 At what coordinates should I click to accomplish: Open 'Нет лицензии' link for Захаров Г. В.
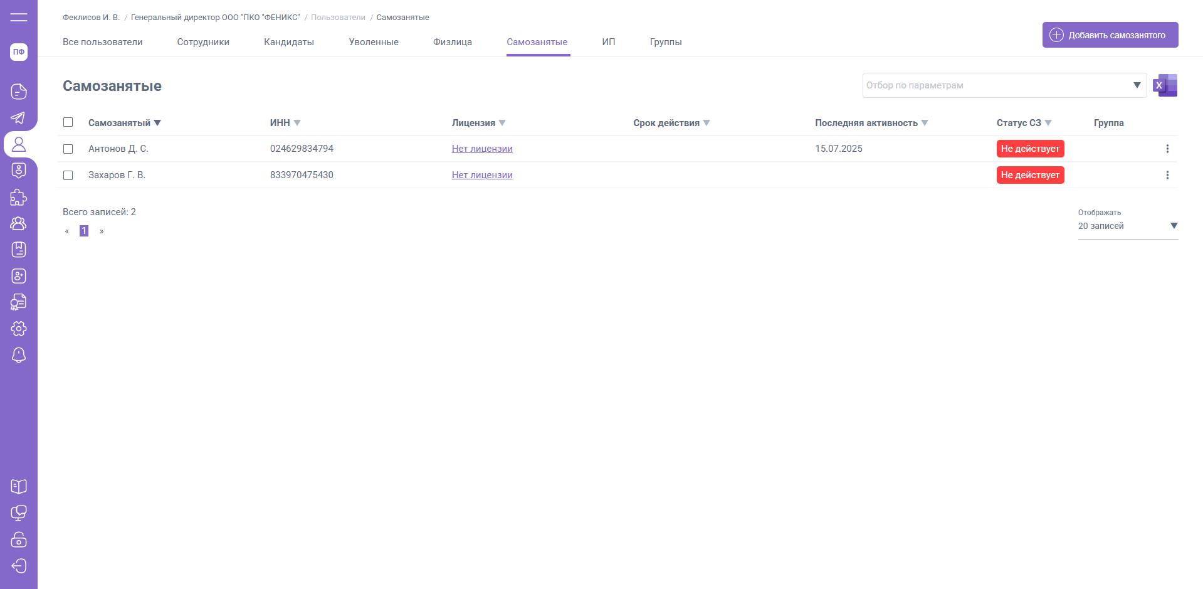click(482, 175)
